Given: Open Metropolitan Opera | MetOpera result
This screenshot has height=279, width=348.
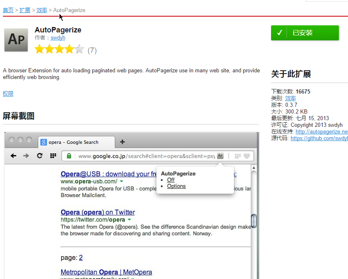Looking at the screenshot, I should click(x=106, y=272).
